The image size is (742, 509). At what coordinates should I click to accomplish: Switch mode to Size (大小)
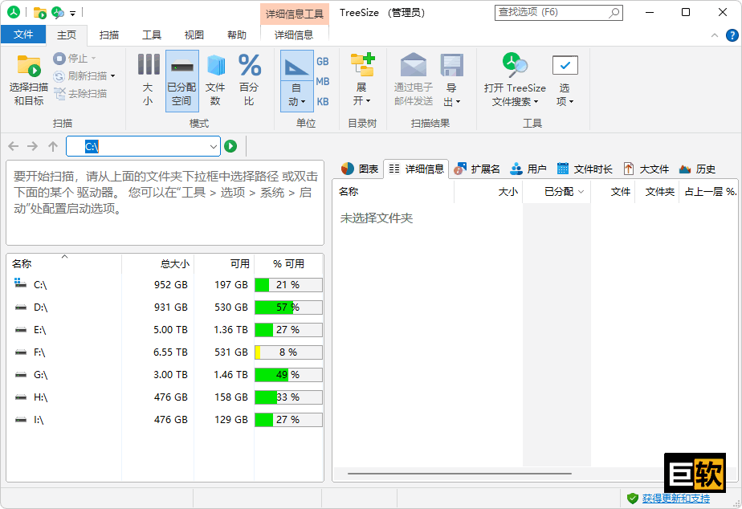point(148,81)
